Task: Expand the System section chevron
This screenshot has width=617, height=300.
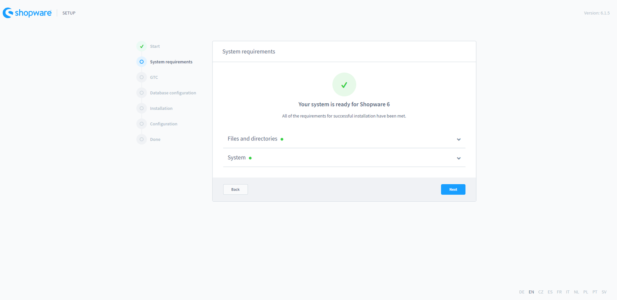Action: [x=459, y=158]
